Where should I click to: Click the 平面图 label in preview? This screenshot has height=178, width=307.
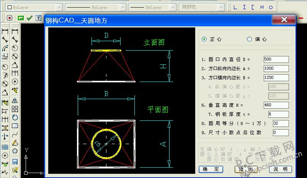[158, 110]
